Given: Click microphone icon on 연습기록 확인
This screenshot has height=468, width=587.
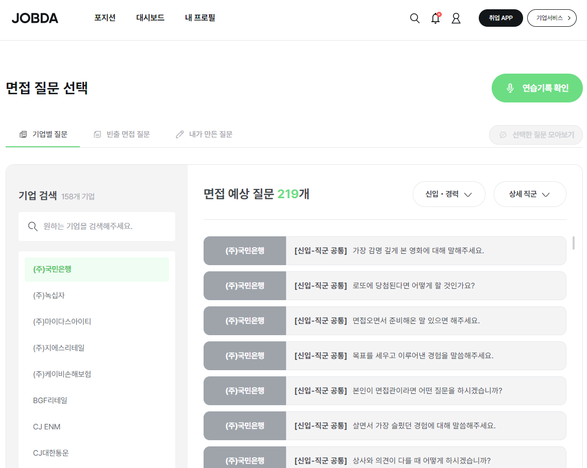Looking at the screenshot, I should pos(510,88).
